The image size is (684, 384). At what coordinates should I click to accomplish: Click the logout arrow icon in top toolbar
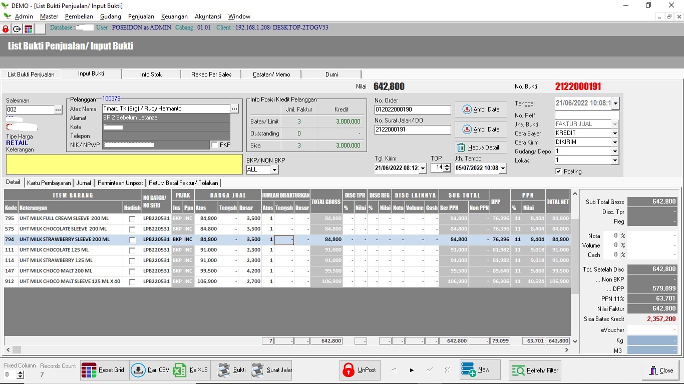click(17, 29)
